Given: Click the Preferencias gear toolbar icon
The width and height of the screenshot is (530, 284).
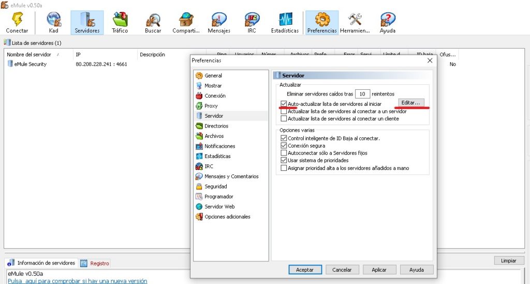Looking at the screenshot, I should click(x=322, y=23).
